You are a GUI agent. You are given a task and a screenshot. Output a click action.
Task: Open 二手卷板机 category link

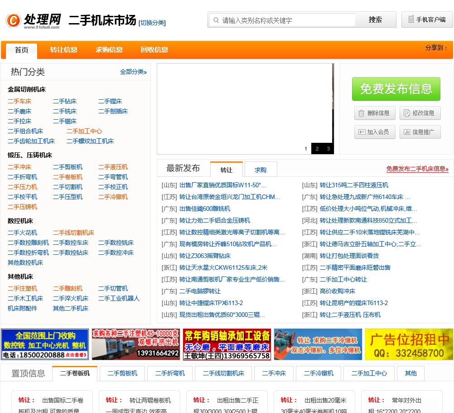pos(68,177)
